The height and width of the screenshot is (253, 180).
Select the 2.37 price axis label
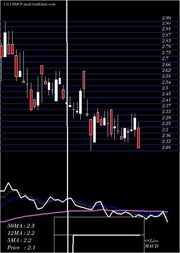[x=166, y=106]
